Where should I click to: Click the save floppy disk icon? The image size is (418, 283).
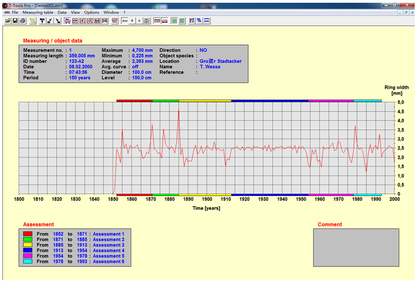click(15, 21)
